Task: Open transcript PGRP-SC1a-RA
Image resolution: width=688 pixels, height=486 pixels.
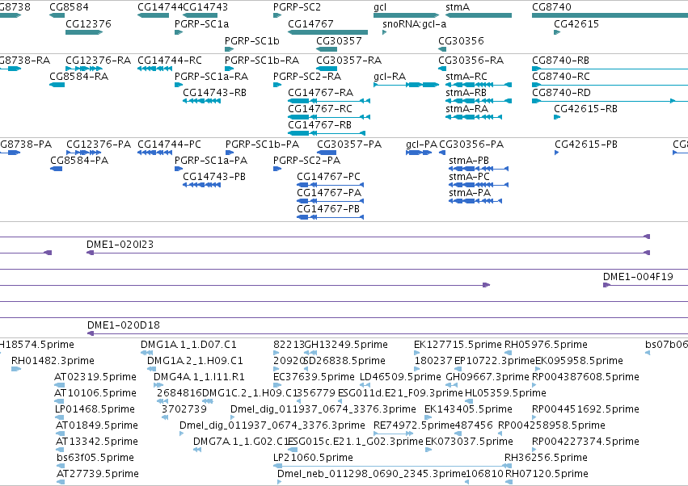Action: click(x=211, y=76)
